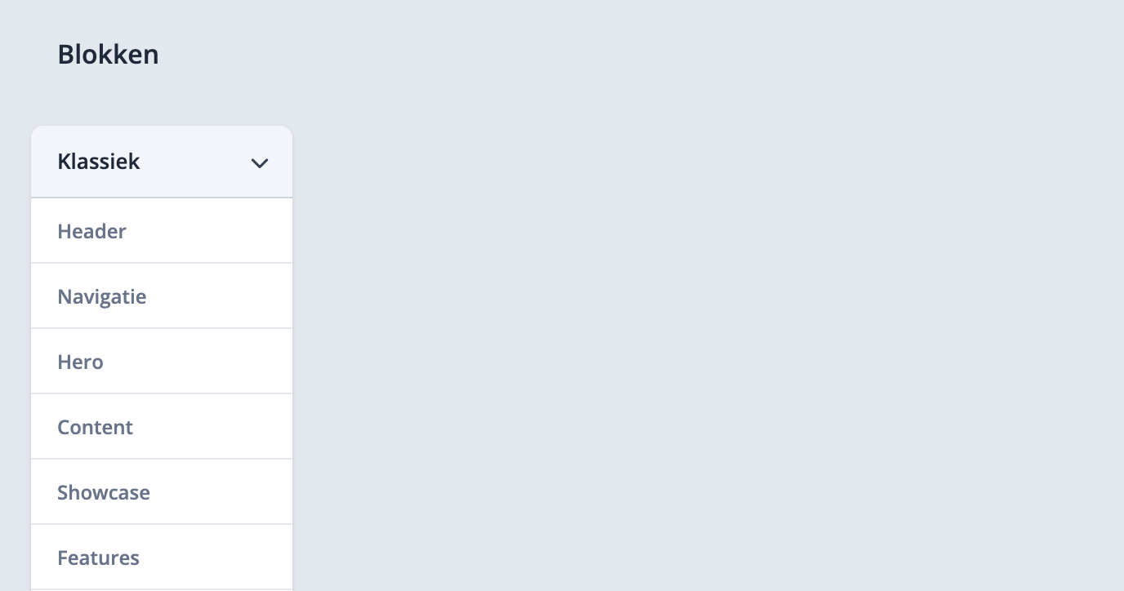The height and width of the screenshot is (591, 1124).
Task: Select the Klassiek category label
Action: 99,162
